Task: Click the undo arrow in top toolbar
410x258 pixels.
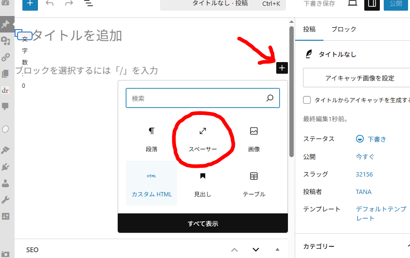Action: coord(50,4)
